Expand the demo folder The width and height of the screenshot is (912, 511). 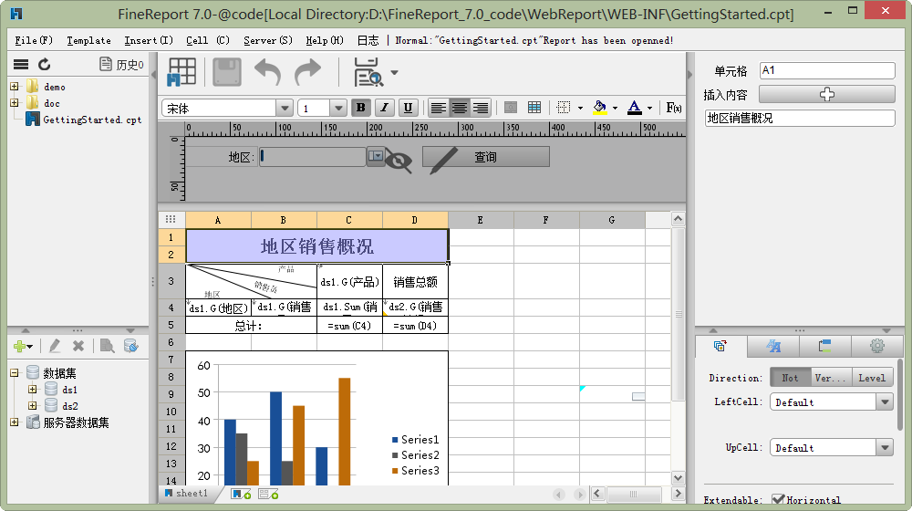coord(14,86)
